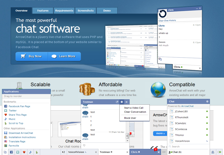Open chat with JCohen180
This screenshot has width=224, height=155.
(x=188, y=111)
